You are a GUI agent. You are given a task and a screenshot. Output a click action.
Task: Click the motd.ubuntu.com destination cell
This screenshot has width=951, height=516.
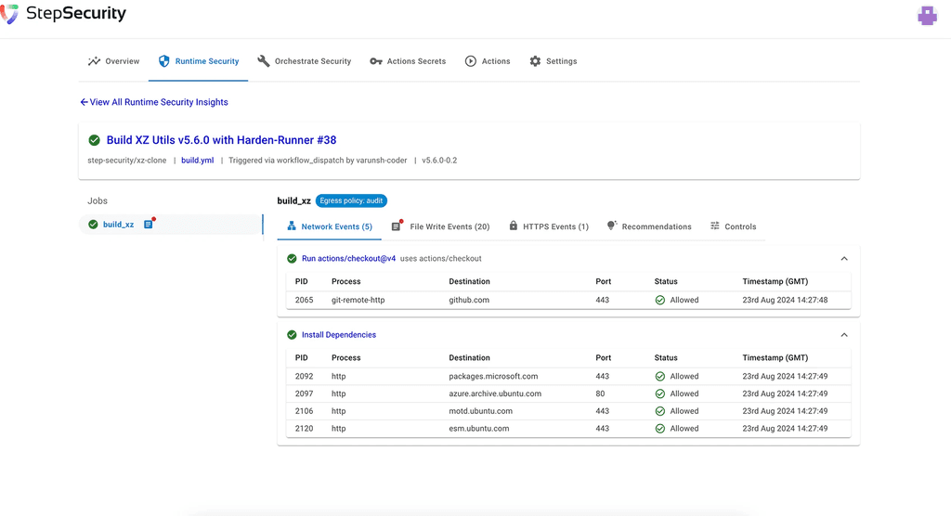pos(480,411)
